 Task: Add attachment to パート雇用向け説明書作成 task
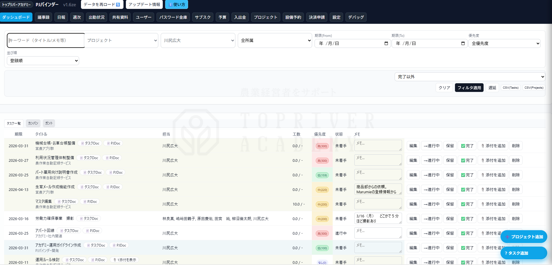(493, 175)
